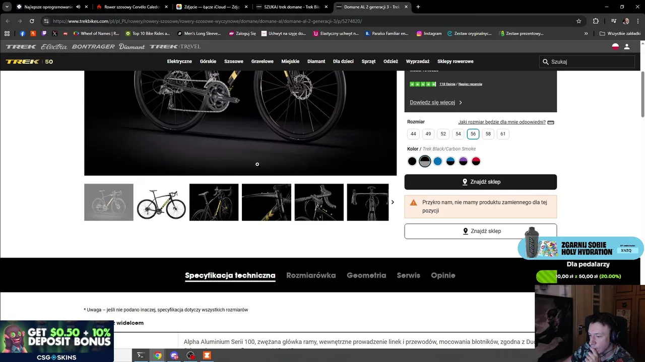The width and height of the screenshot is (645, 362).
Task: Open Jaki rozmiar będzie dla mnie odpowiedni link
Action: coord(502,122)
